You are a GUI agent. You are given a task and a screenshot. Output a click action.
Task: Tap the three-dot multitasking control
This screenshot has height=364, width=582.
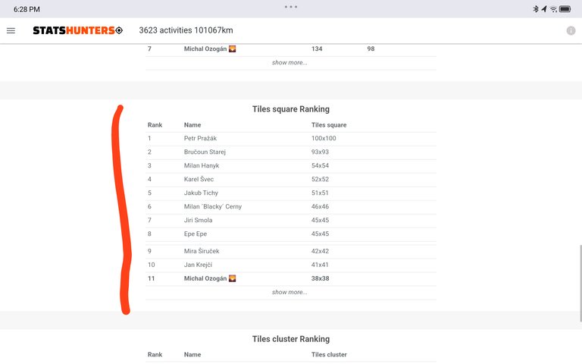click(x=291, y=6)
